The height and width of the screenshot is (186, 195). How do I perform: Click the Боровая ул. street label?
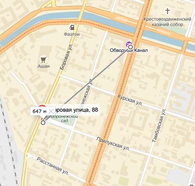(66, 57)
